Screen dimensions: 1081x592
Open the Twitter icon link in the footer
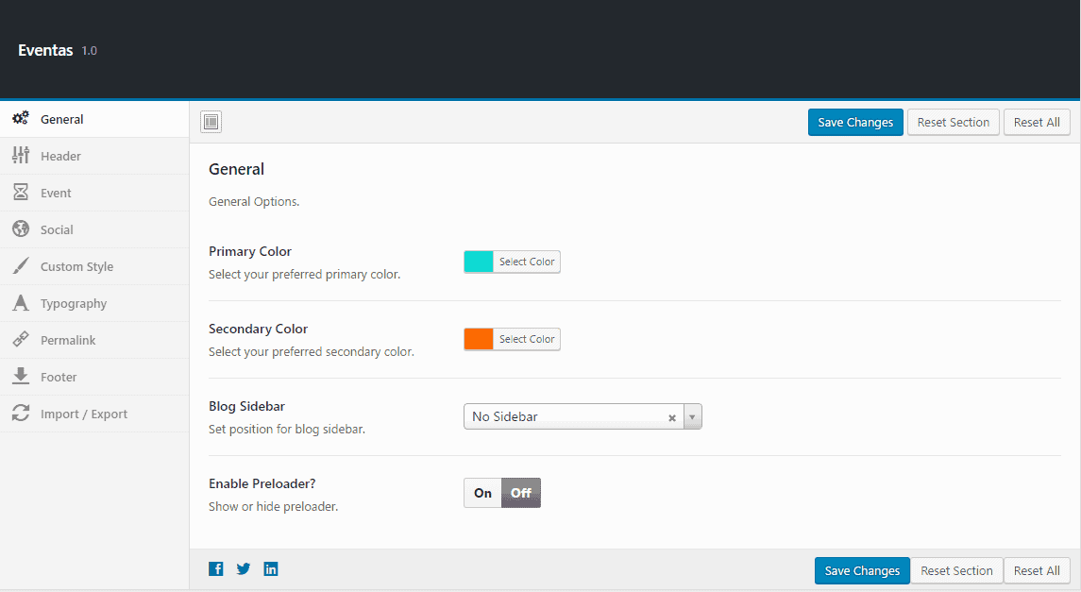(244, 568)
